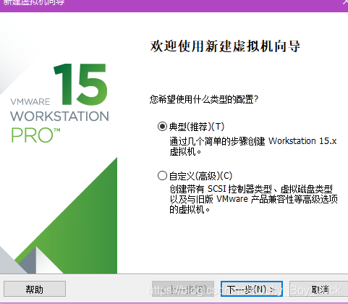The image size is (348, 304).
Task: Click the 欢迎使用新建虚拟机向导 heading
Action: click(225, 46)
